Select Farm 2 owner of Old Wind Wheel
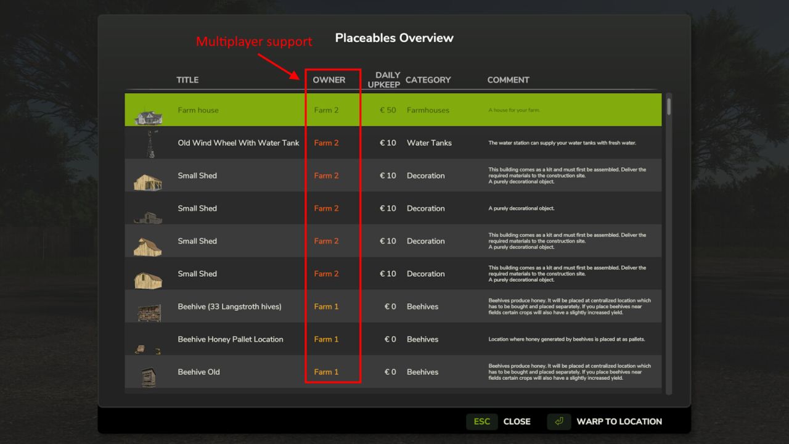The width and height of the screenshot is (789, 444). tap(325, 142)
